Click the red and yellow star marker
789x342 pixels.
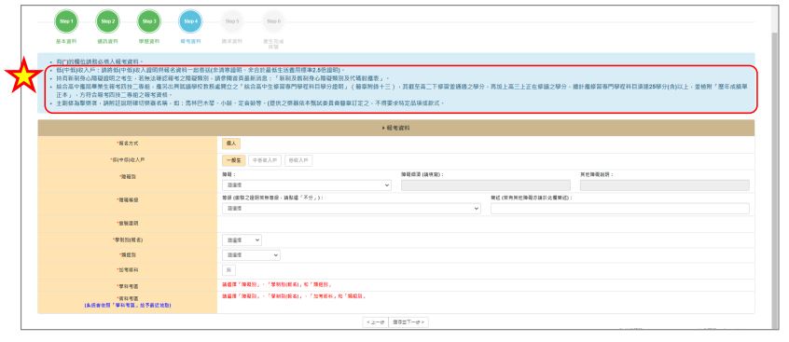point(23,75)
